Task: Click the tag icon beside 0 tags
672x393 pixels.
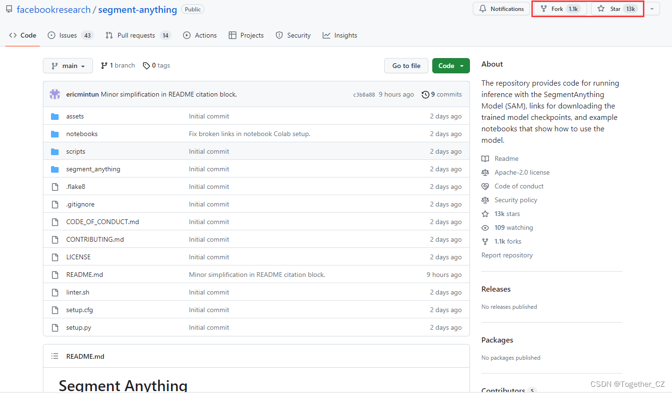Action: pyautogui.click(x=146, y=66)
